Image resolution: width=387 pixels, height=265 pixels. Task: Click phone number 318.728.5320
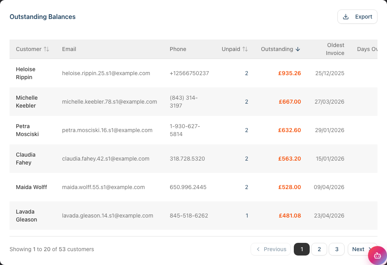187,159
